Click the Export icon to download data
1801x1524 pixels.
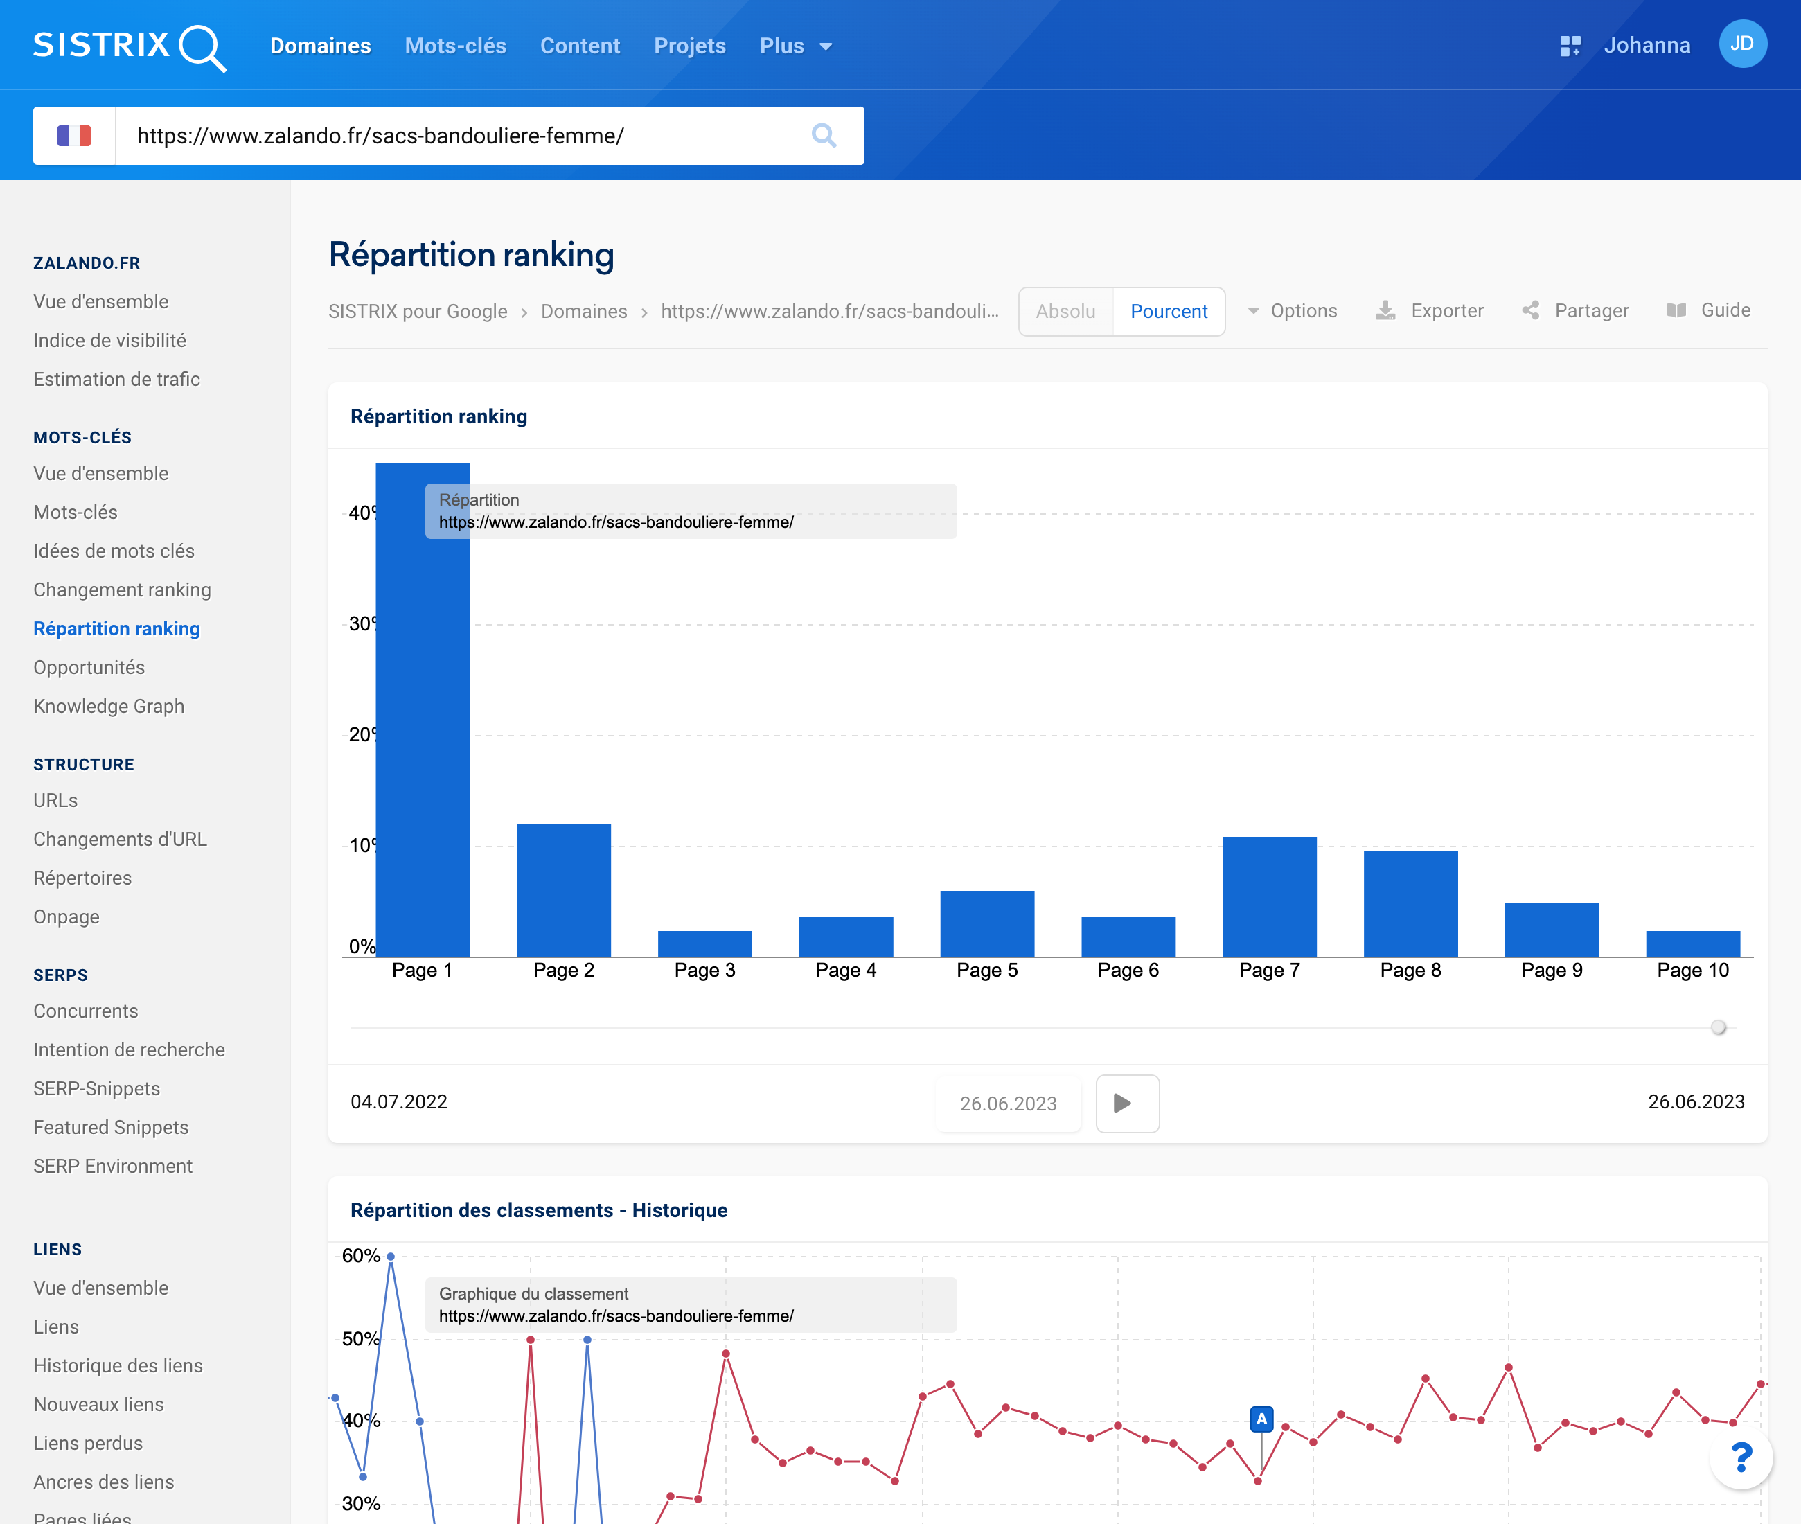(1385, 312)
